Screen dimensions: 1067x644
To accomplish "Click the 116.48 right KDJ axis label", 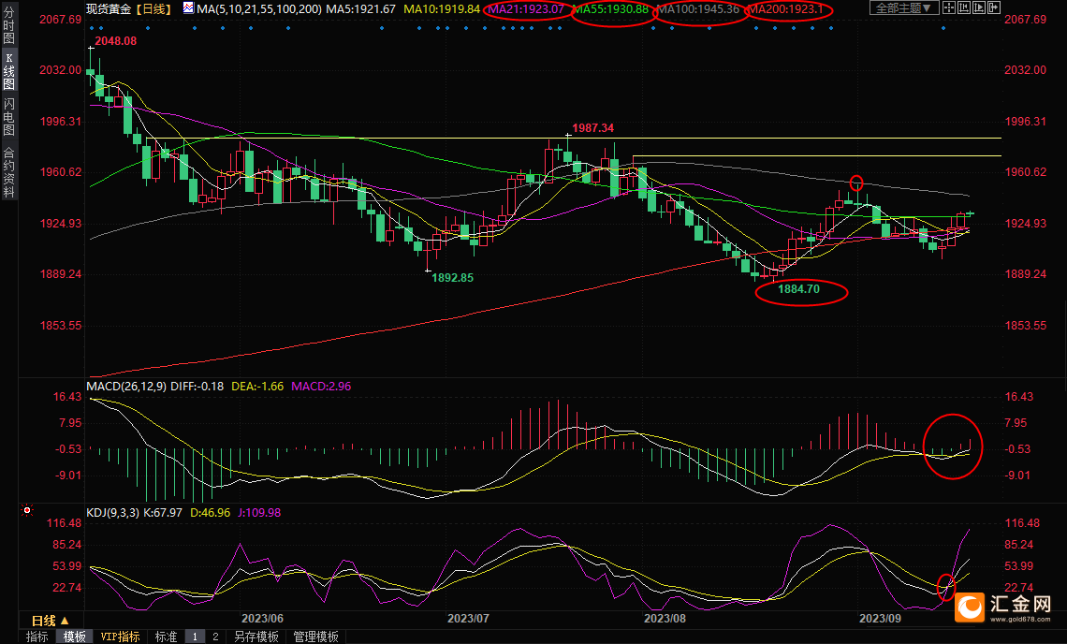I will pos(1022,523).
